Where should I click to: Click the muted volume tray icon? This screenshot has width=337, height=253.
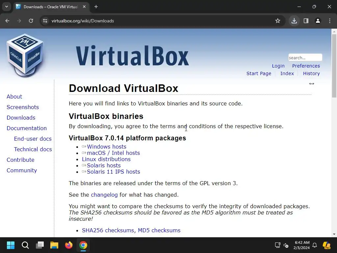[x=286, y=245]
